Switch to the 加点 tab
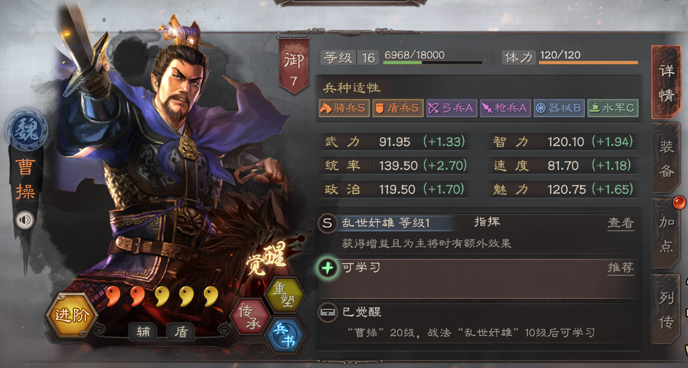 click(x=666, y=234)
